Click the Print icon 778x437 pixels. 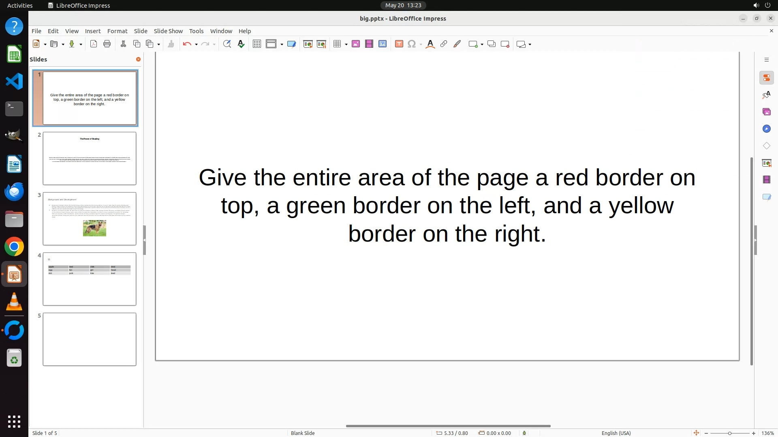(107, 44)
